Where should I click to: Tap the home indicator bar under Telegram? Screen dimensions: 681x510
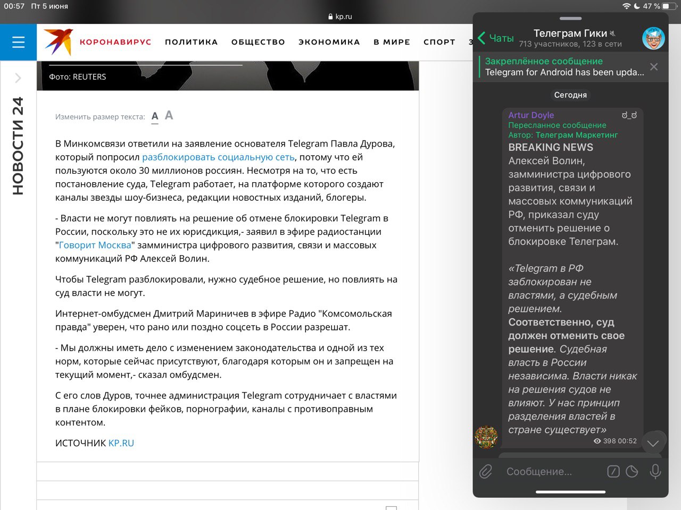point(570,492)
